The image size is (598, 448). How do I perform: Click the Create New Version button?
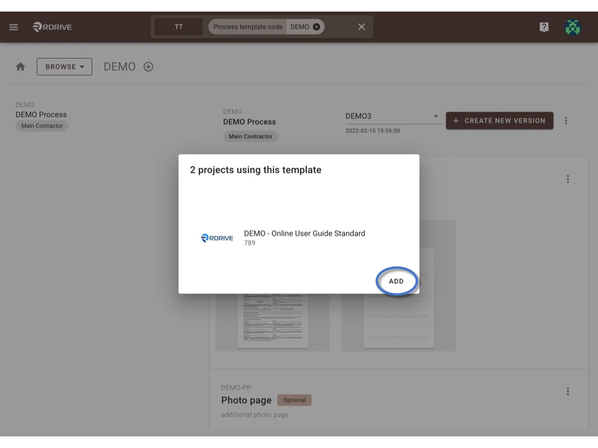pos(499,121)
